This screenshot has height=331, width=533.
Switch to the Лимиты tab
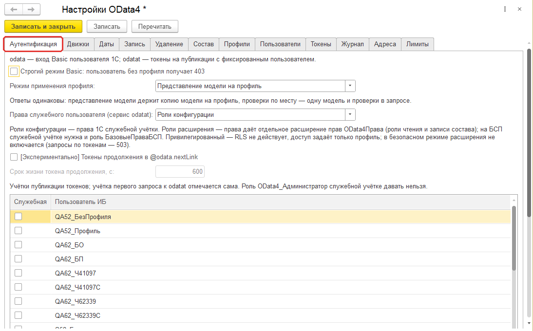(x=418, y=44)
